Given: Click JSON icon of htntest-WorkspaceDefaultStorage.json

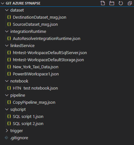Looking at the screenshot, I should coord(9,60).
